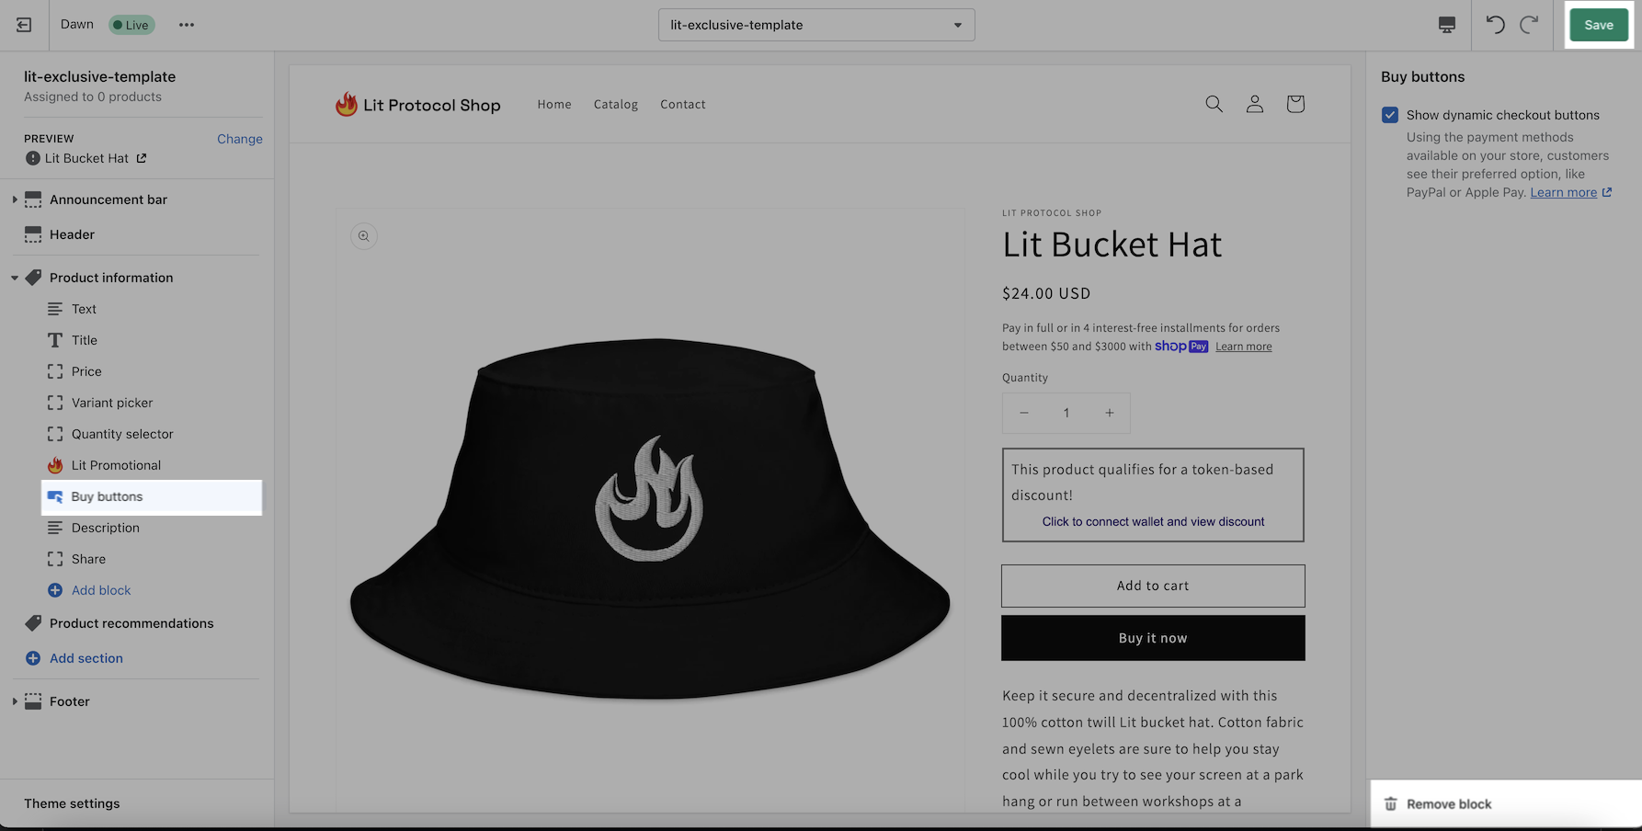Click the Footer section icon
The height and width of the screenshot is (831, 1642).
(33, 701)
